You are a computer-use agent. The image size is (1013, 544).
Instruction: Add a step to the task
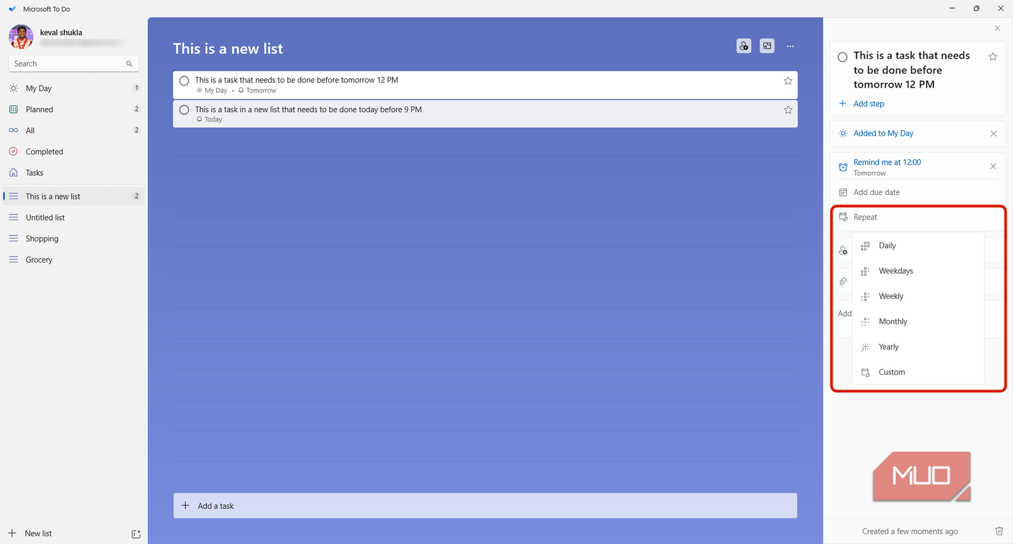click(x=868, y=104)
